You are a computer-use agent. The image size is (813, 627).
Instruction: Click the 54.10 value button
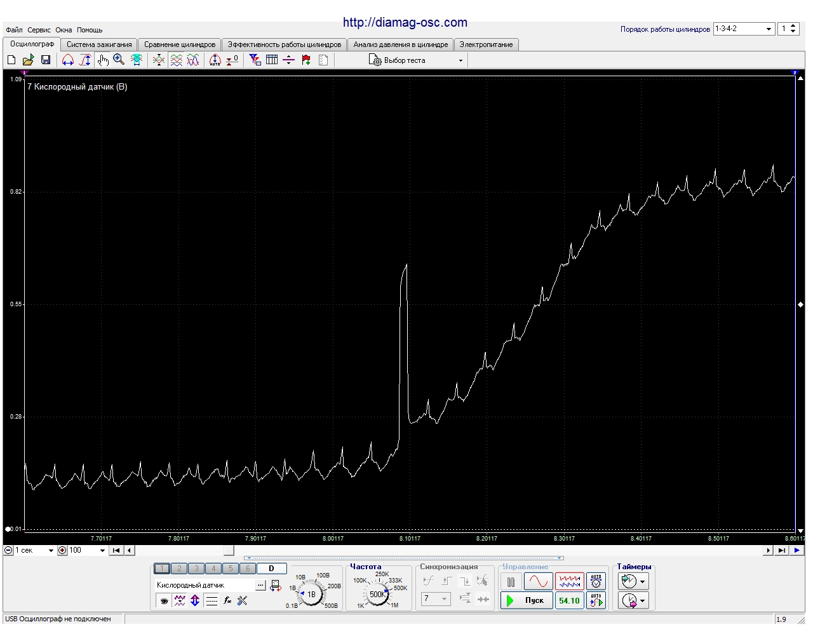[569, 600]
